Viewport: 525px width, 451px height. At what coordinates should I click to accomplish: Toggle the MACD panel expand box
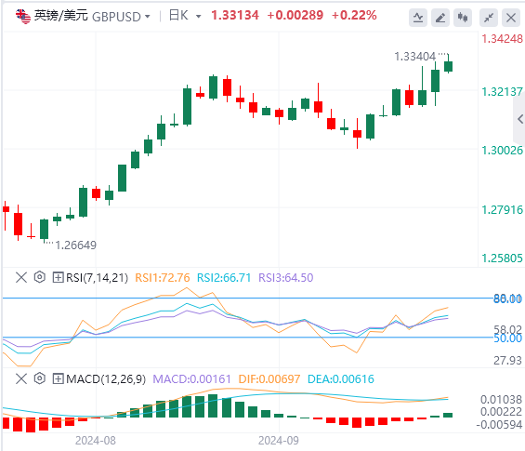click(x=58, y=379)
